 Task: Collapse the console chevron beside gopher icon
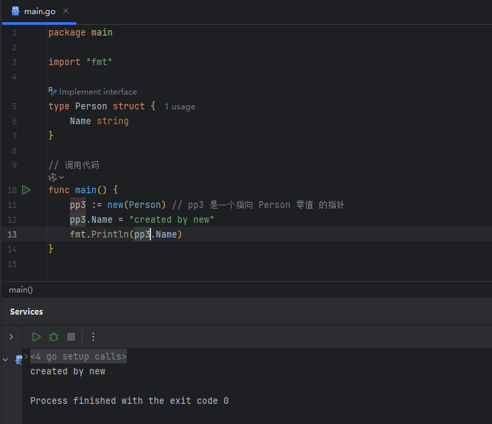5,360
